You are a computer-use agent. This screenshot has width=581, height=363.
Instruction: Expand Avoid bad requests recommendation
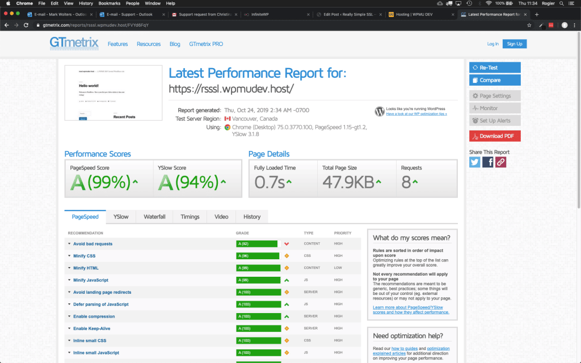[69, 244]
